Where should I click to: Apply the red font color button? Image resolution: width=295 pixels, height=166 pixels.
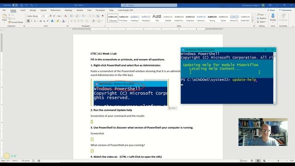64,21
